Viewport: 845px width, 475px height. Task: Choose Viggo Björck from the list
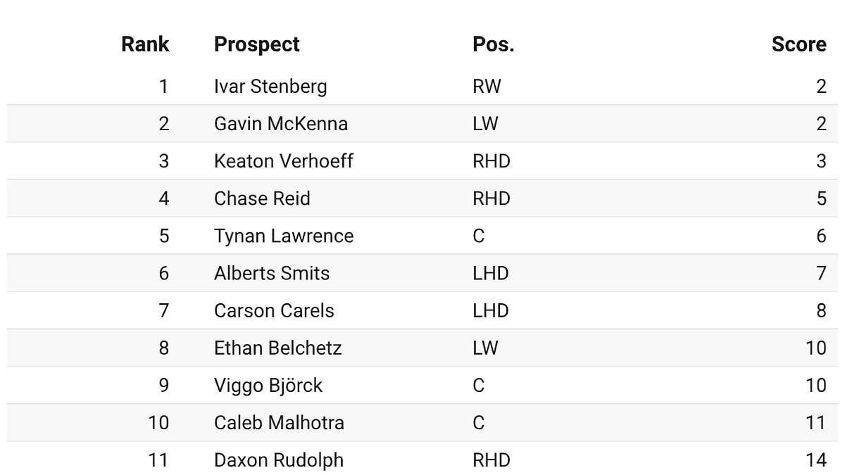coord(268,385)
